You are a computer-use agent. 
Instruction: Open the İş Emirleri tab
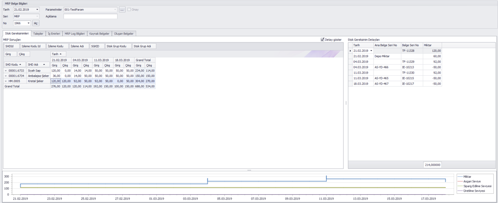pyautogui.click(x=54, y=33)
